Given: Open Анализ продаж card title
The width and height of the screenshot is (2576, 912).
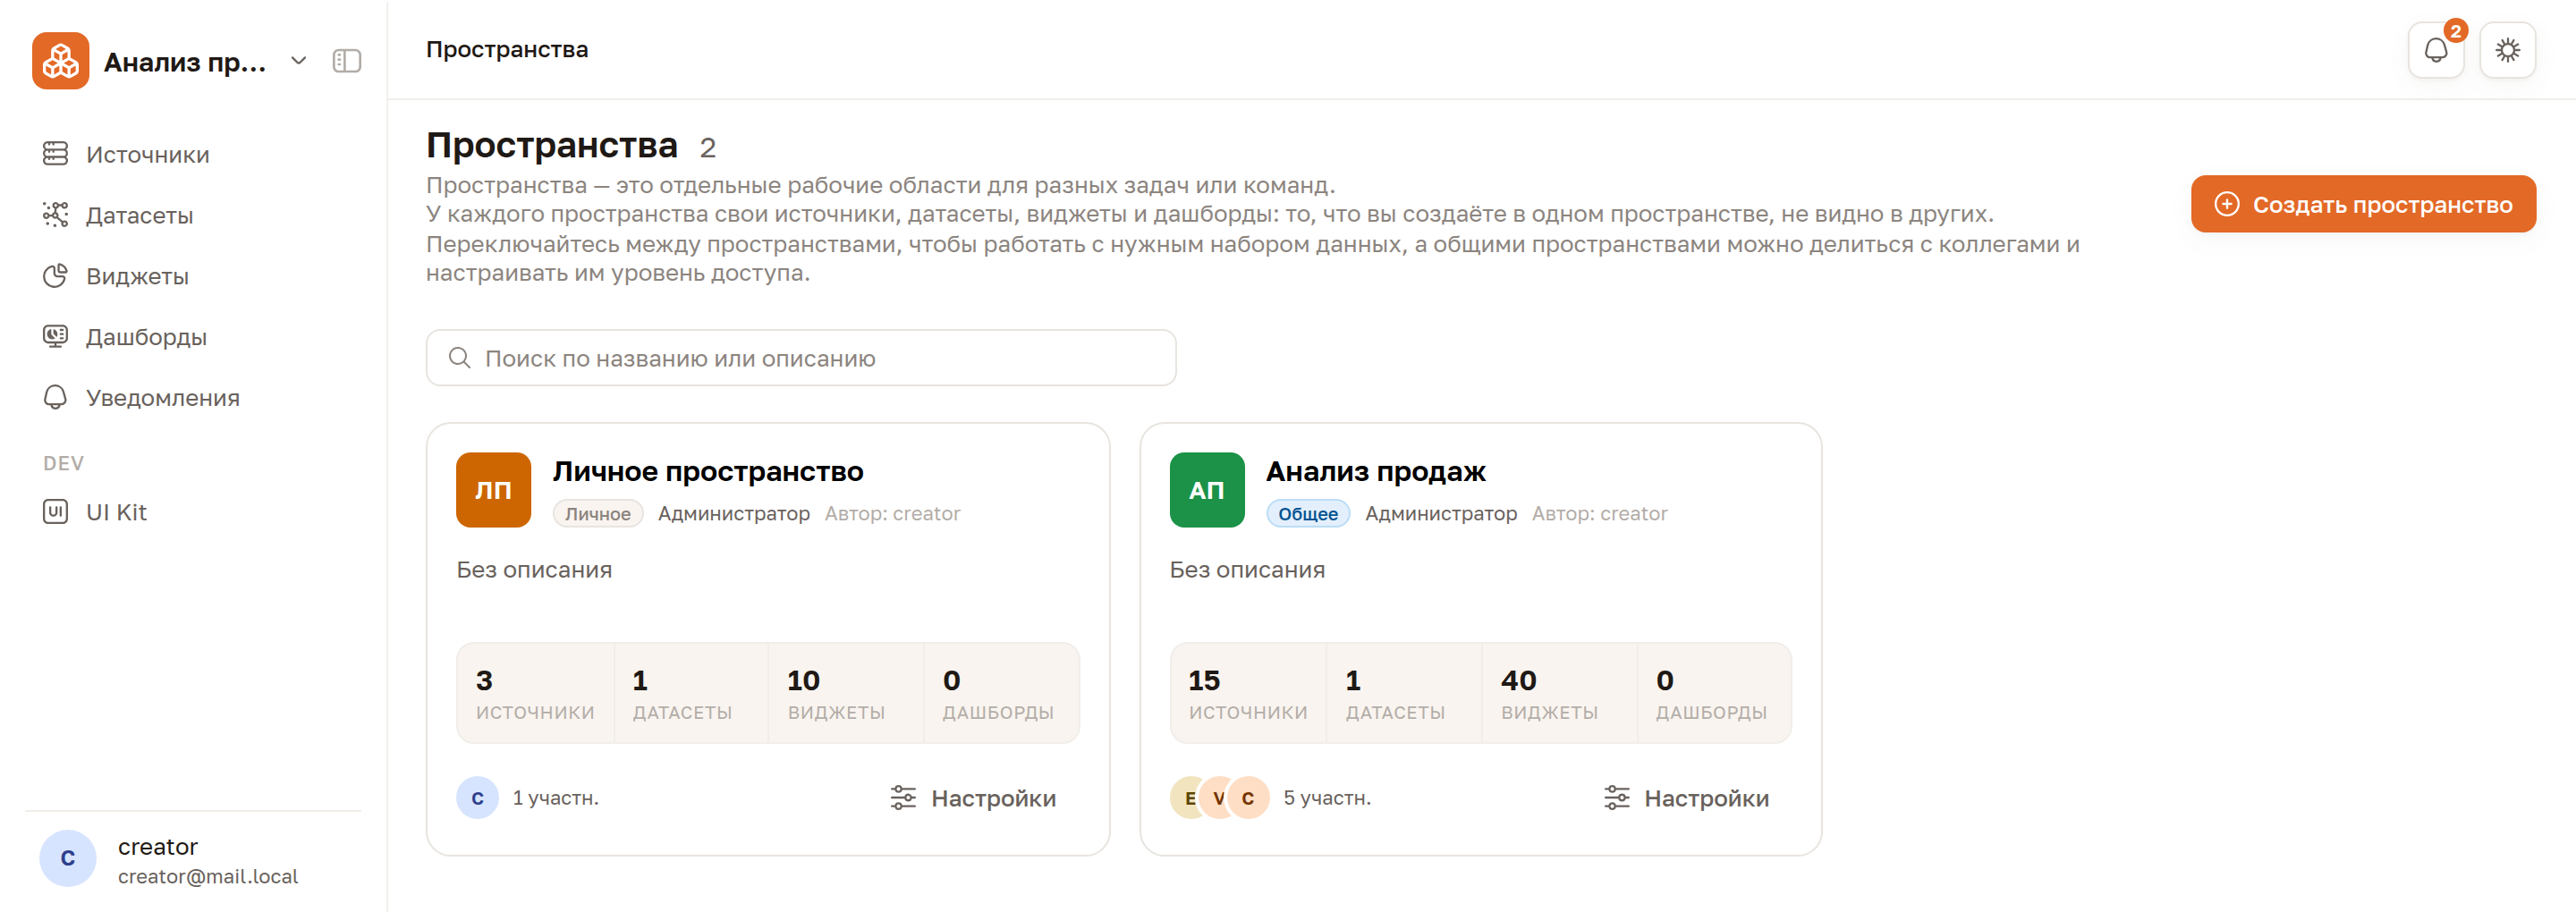Looking at the screenshot, I should click(x=1376, y=471).
